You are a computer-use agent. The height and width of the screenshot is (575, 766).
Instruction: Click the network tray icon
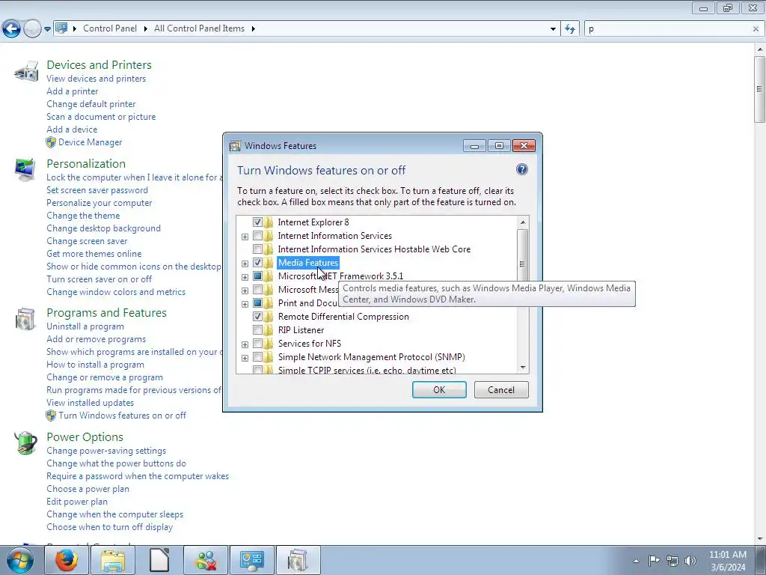672,561
